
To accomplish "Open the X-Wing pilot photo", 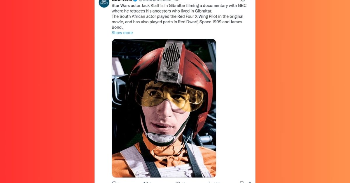I will coord(164,109).
